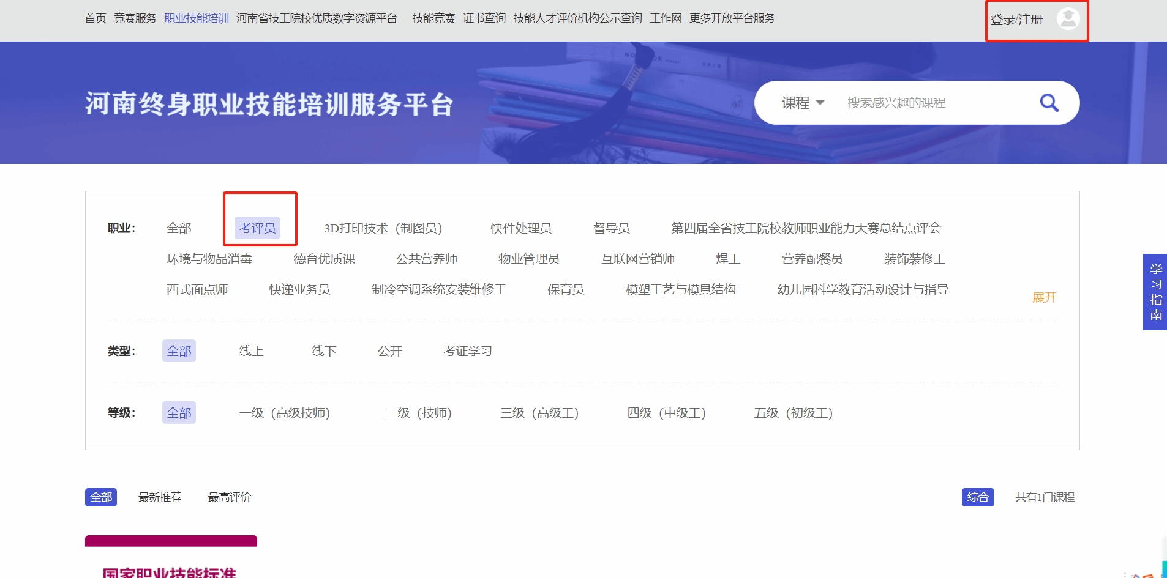Switch to 最高评价 sorting tab
The width and height of the screenshot is (1167, 578).
click(x=230, y=497)
